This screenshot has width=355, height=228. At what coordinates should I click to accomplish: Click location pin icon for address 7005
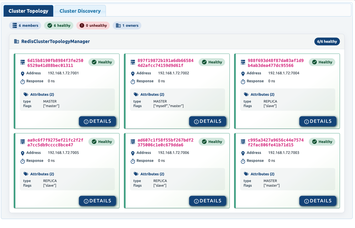click(23, 153)
